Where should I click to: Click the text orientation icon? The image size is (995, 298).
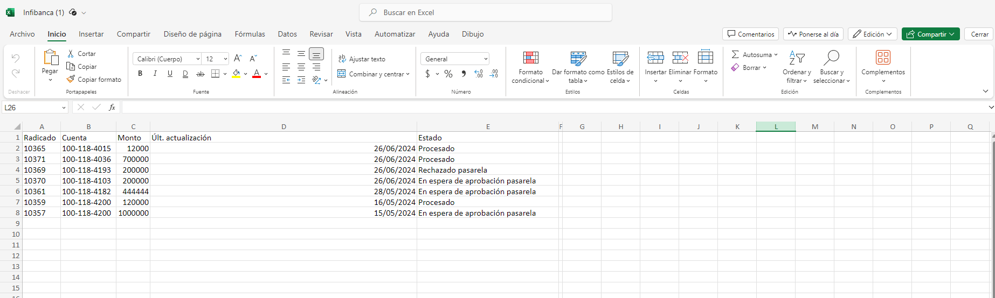tap(316, 80)
